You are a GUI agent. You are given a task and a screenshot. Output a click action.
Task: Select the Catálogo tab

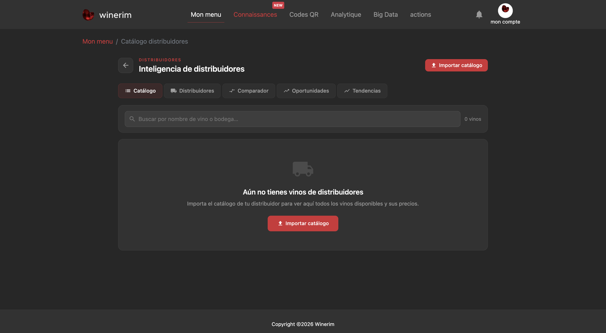[x=140, y=91]
